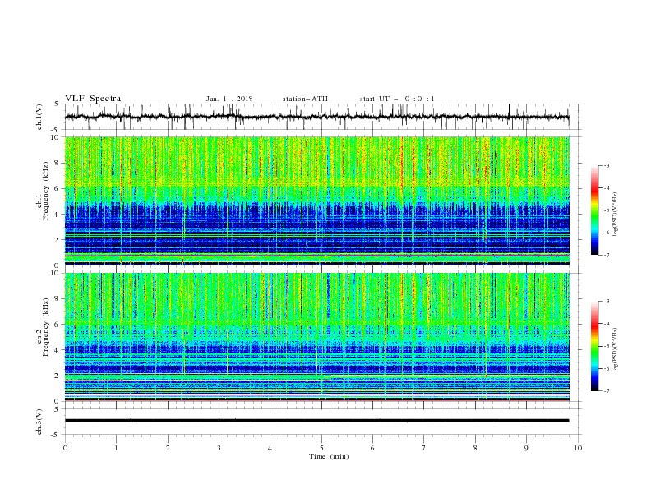Click the "start UT = 0:0:1" label
This screenshot has width=651, height=503.
(x=397, y=99)
